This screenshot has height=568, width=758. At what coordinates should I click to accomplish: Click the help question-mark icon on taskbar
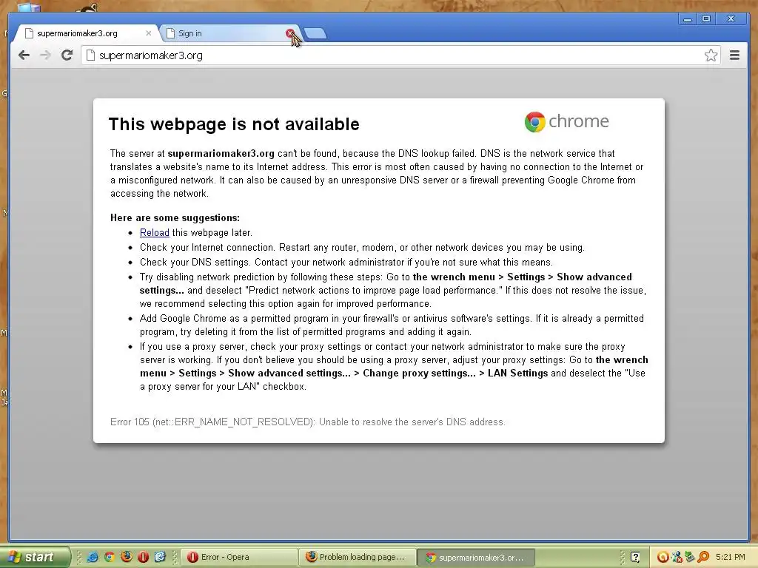click(635, 558)
